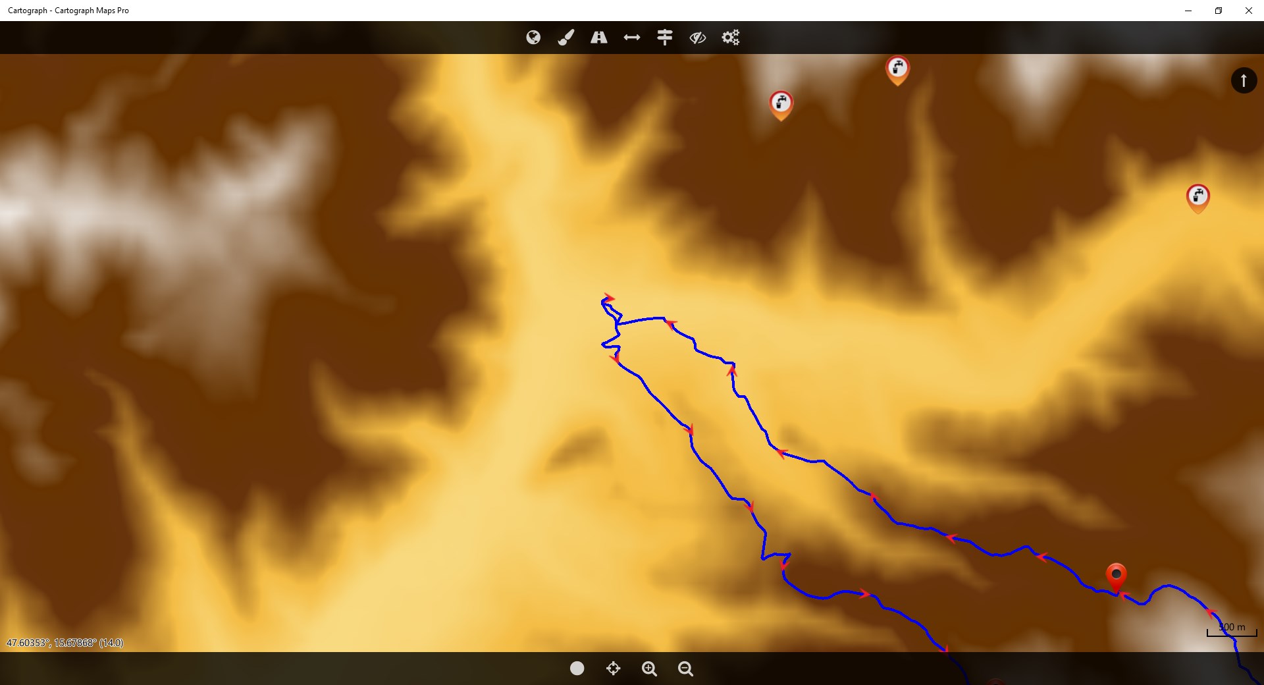Start recording with the round record button
Image resolution: width=1264 pixels, height=685 pixels.
577,669
